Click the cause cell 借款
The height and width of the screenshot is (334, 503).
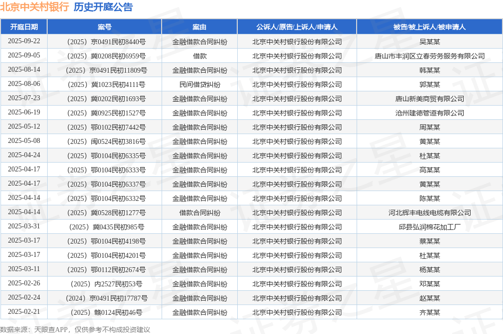coord(199,56)
